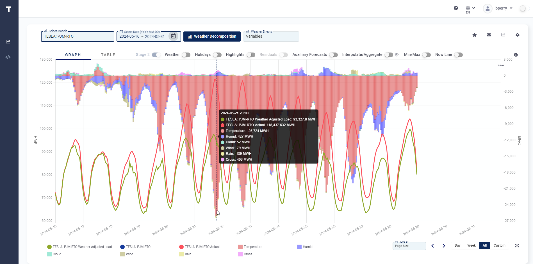
Task: Enable the Min/Max toggle
Action: [x=426, y=55]
